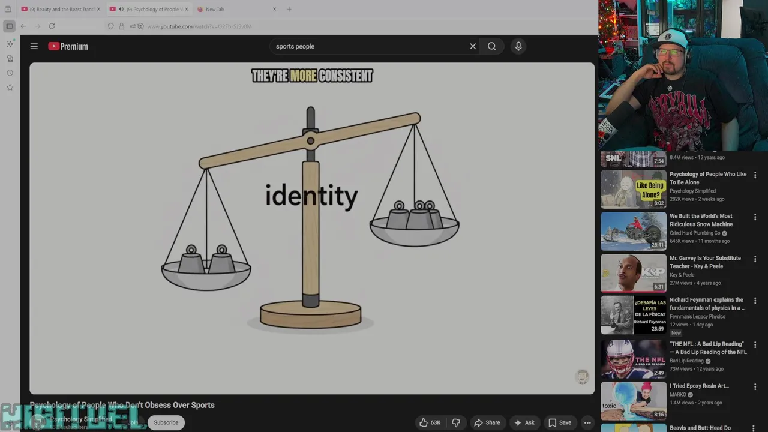This screenshot has height=432, width=768.
Task: Open 'Mr. Garvey Is Your Substitute Teacher' title
Action: pyautogui.click(x=706, y=262)
